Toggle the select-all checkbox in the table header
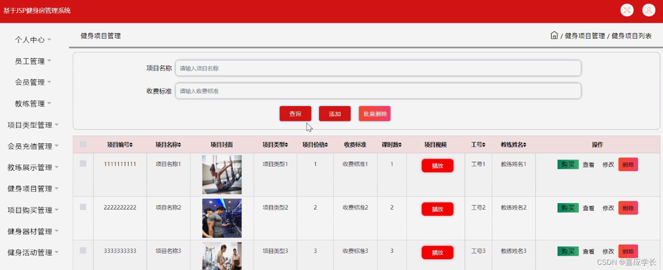The image size is (663, 270). click(83, 144)
